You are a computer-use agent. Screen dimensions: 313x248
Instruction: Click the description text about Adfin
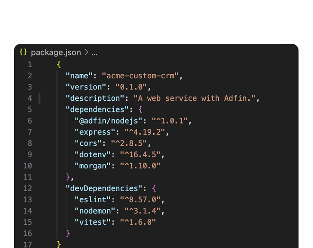coord(196,98)
